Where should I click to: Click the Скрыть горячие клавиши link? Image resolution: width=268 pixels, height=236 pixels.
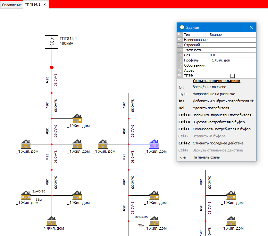217,81
